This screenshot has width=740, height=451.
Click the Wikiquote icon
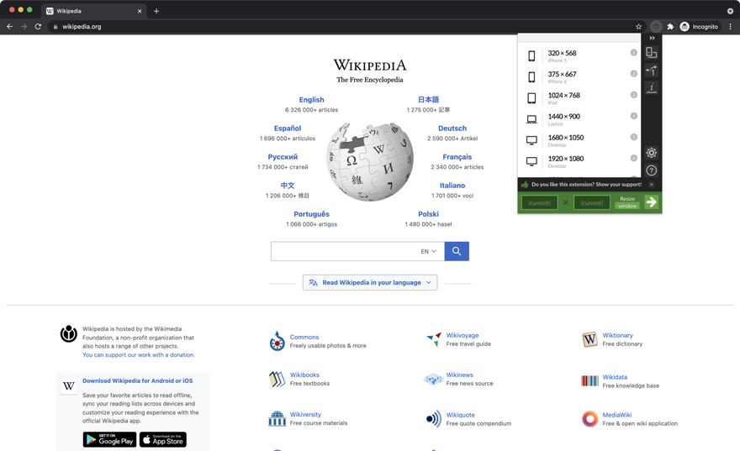coord(434,418)
